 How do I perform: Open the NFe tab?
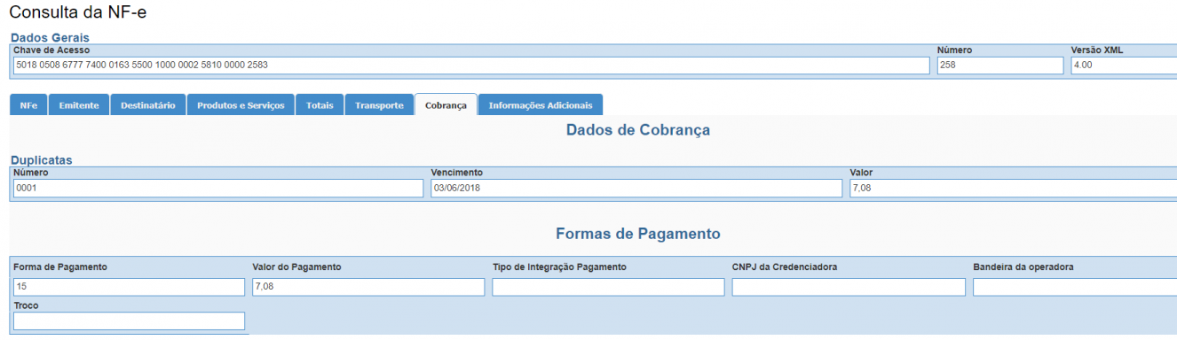tap(28, 104)
